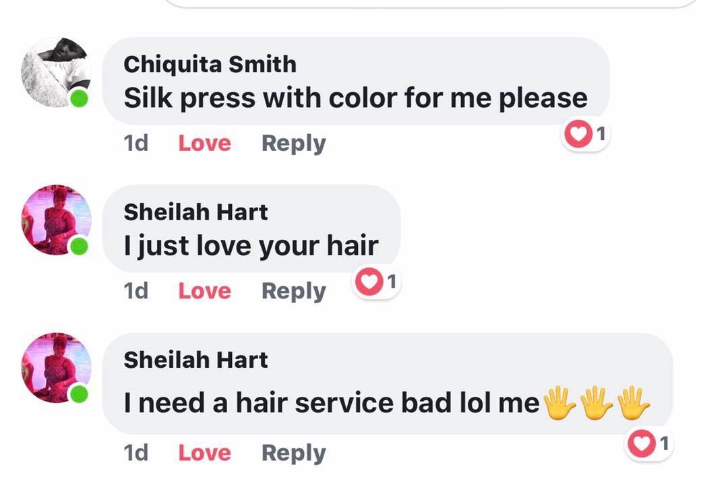
Task: Open Sheilah Hart name on middle comment
Action: pyautogui.click(x=195, y=212)
